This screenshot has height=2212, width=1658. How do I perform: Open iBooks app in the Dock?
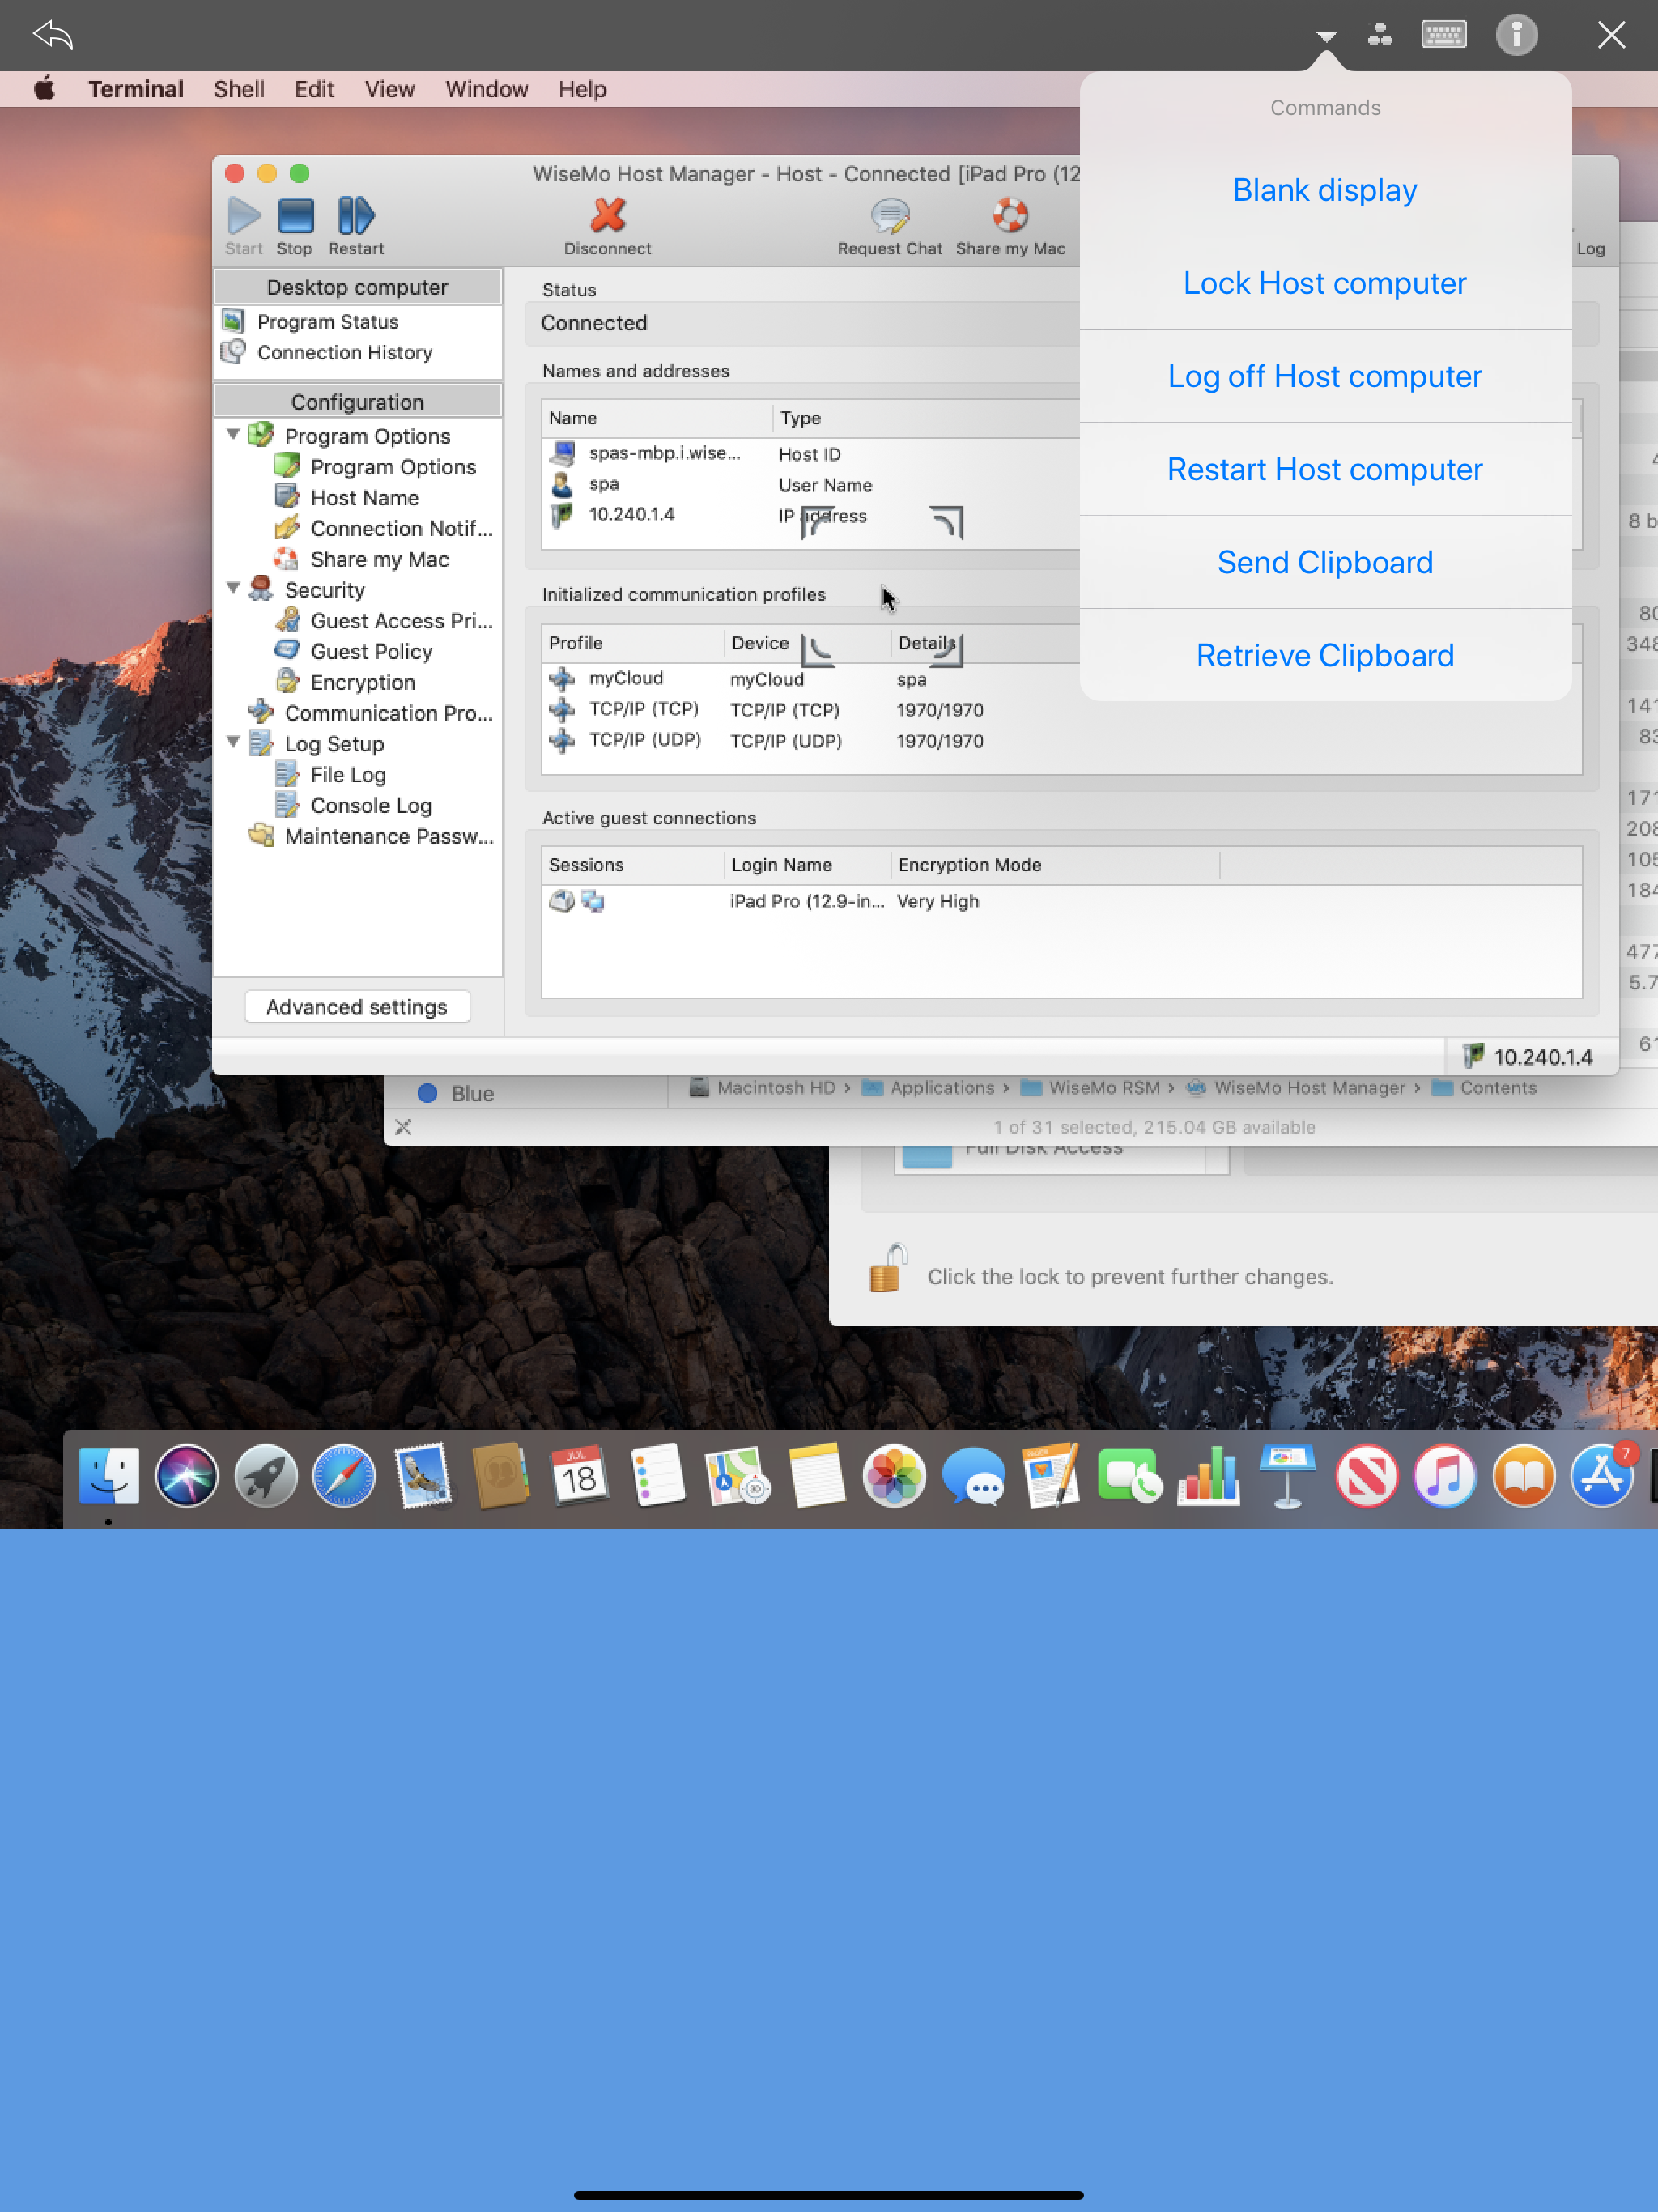pyautogui.click(x=1523, y=1475)
